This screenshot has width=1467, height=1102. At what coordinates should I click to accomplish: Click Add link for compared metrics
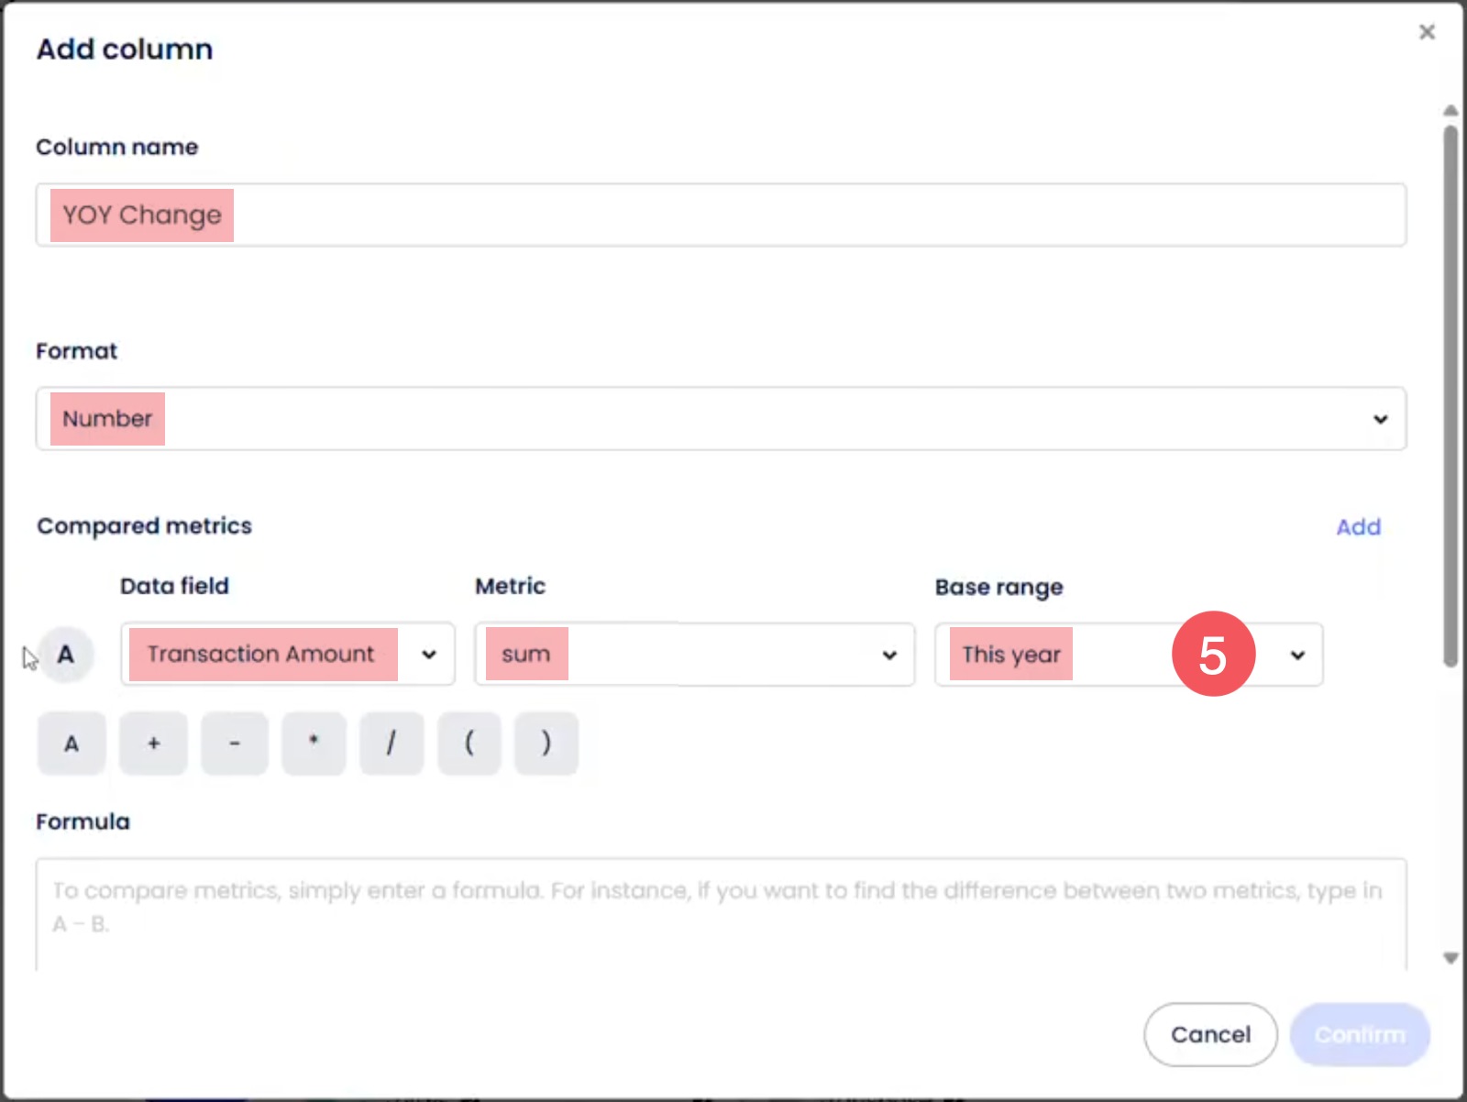1358,527
